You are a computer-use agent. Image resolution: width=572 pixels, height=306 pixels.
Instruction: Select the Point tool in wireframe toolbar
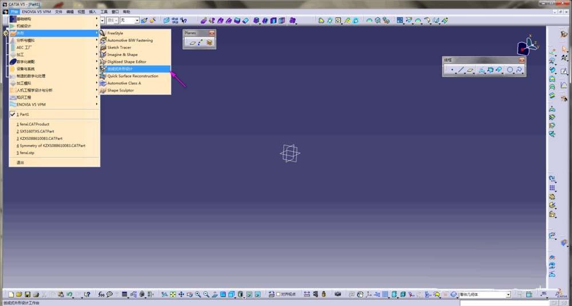coord(452,70)
